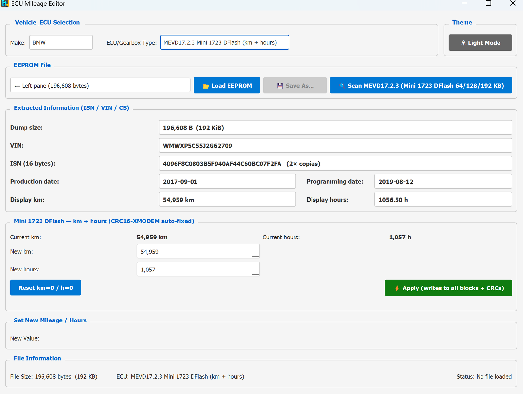
Task: Click the "ECU: MEVD17.2.3 Mini 1723 DFlash" status text
Action: [x=180, y=377]
